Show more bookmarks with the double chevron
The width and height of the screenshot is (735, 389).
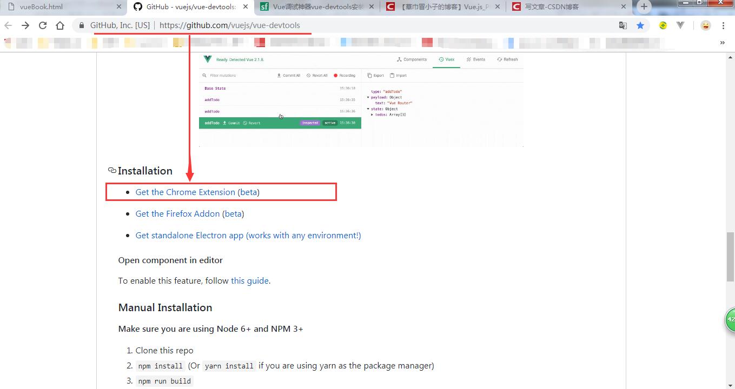pyautogui.click(x=722, y=43)
